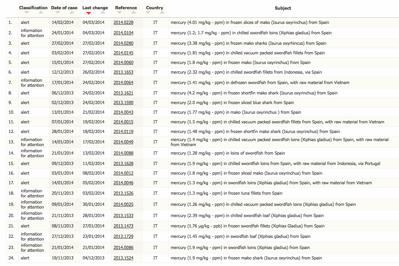The image size is (399, 266).
Task: Sort Date of case ascending
Action: pos(71,13)
